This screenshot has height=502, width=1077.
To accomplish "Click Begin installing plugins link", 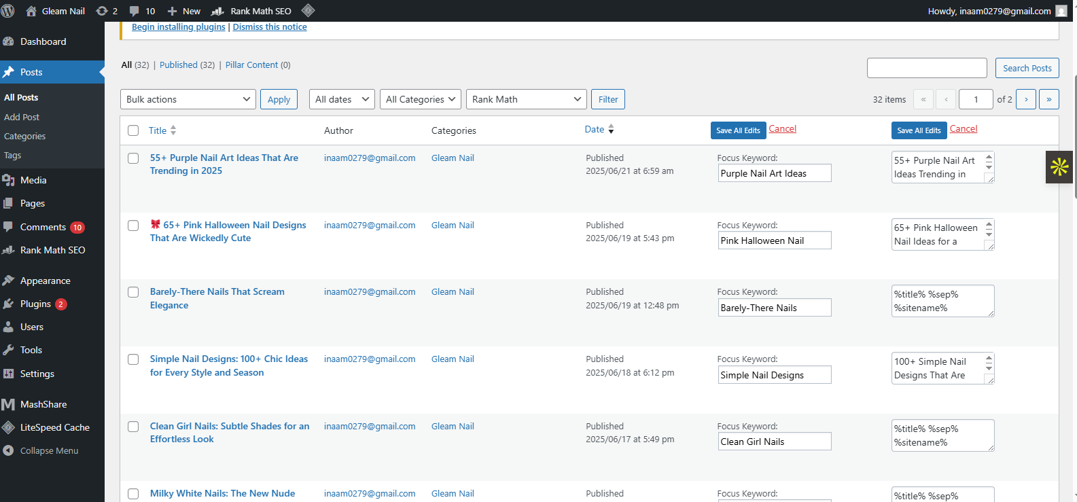I will pyautogui.click(x=179, y=26).
